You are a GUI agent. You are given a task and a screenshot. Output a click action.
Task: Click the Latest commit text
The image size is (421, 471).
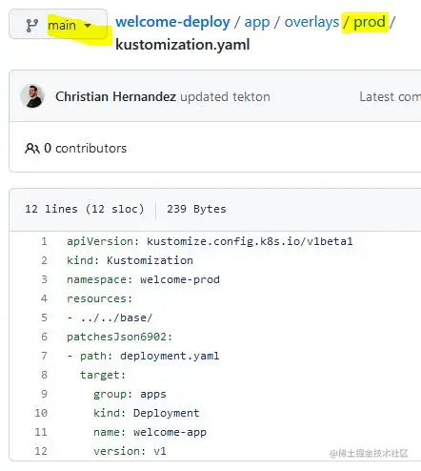(390, 96)
